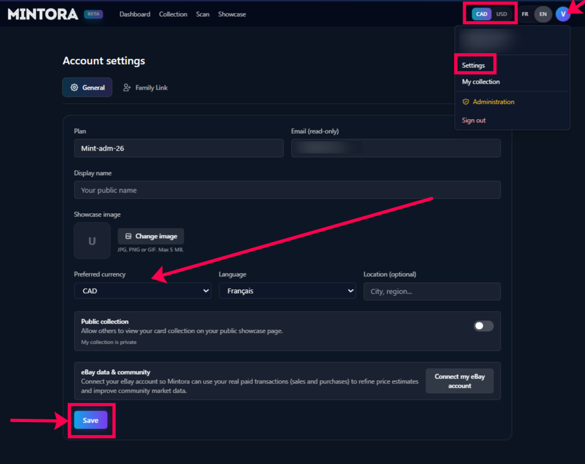This screenshot has width=585, height=464.
Task: Choose Settings from the user menu
Action: tap(473, 65)
